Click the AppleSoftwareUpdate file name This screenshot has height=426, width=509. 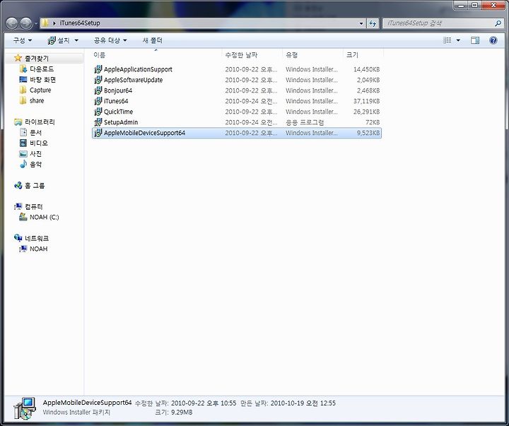pos(133,80)
